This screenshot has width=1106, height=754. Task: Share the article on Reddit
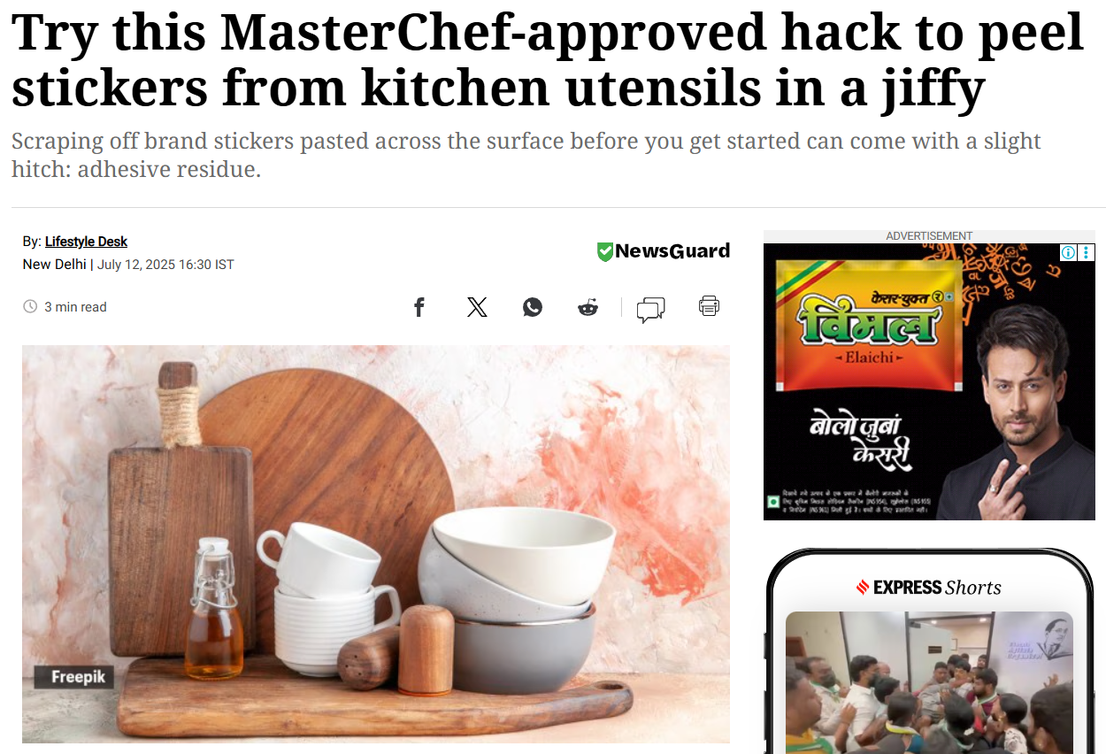tap(588, 307)
